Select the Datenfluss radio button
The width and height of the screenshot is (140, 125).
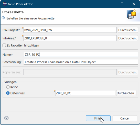8,93
